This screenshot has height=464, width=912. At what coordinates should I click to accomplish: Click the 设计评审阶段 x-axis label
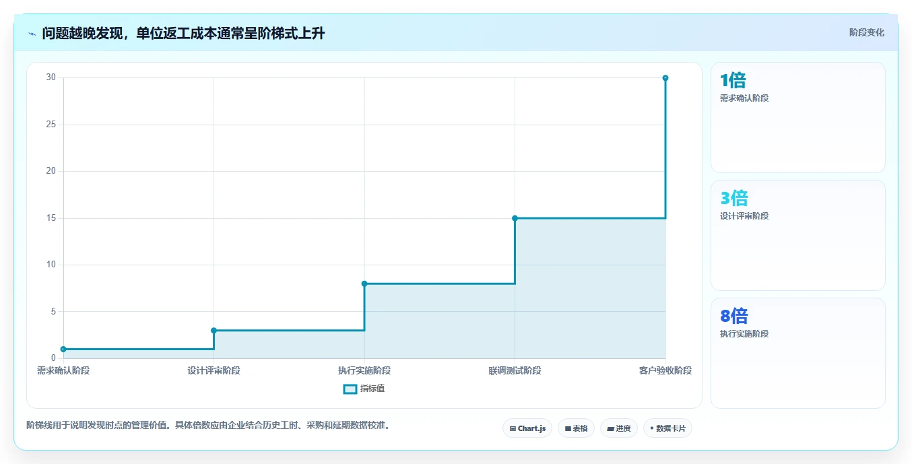[x=214, y=370]
